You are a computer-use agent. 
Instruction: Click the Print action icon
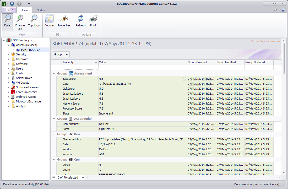click(93, 19)
